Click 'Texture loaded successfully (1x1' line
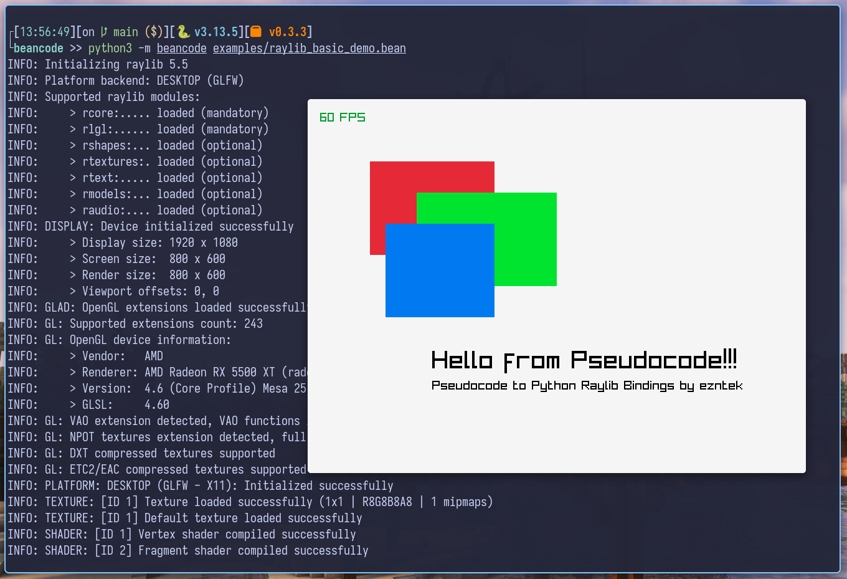 (250, 502)
